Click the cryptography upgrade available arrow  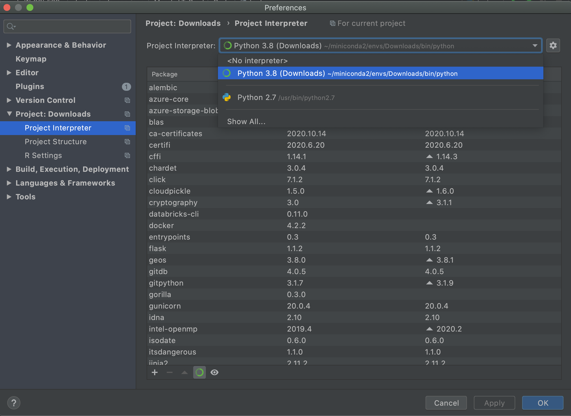429,203
